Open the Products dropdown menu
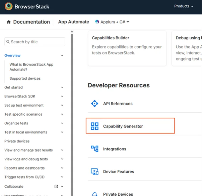This screenshot has width=202, height=196. tap(184, 6)
